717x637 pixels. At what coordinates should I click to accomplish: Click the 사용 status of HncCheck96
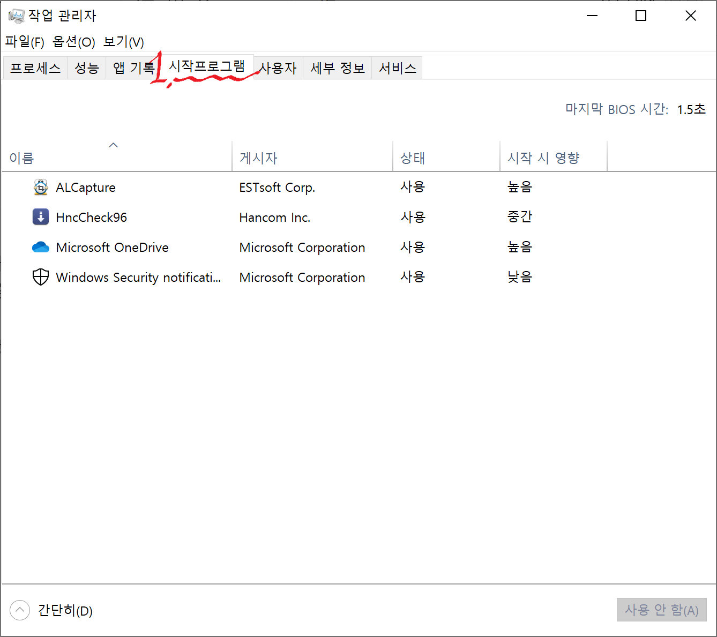[413, 217]
